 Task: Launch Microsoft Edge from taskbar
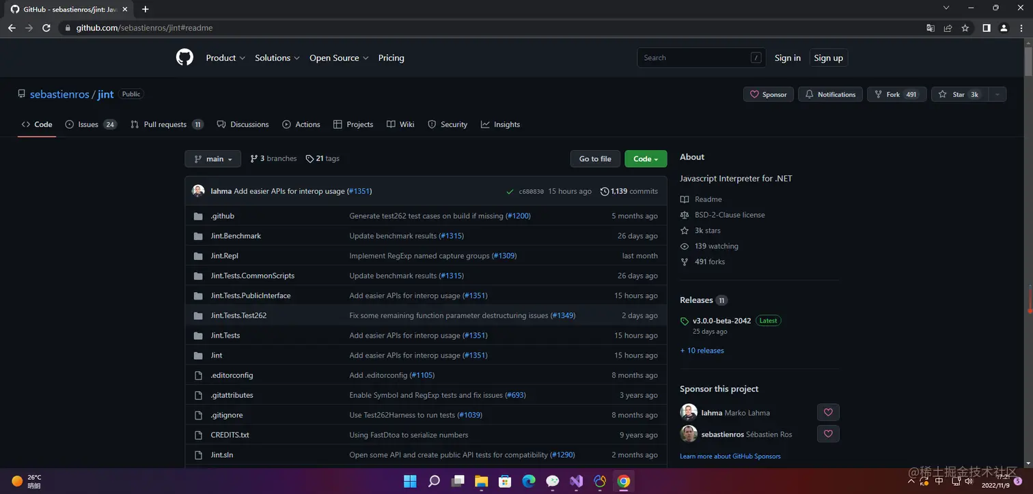pyautogui.click(x=529, y=481)
